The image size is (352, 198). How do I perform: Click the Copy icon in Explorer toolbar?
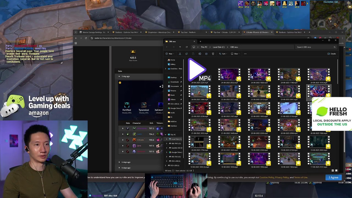click(x=186, y=54)
